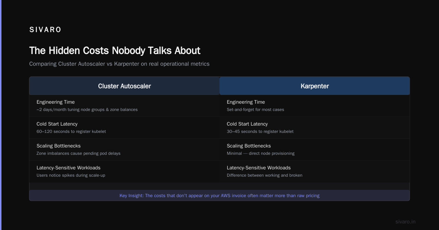
Task: Click the zone imbalances pending pod text
Action: pyautogui.click(x=78, y=154)
